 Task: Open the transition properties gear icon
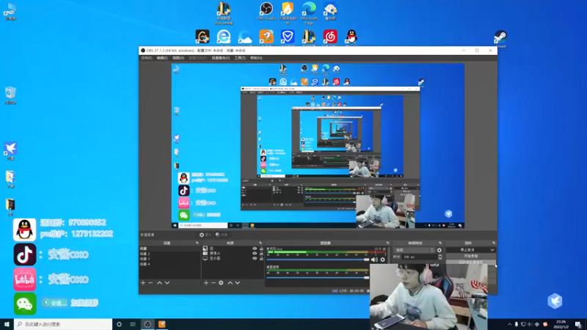(439, 250)
